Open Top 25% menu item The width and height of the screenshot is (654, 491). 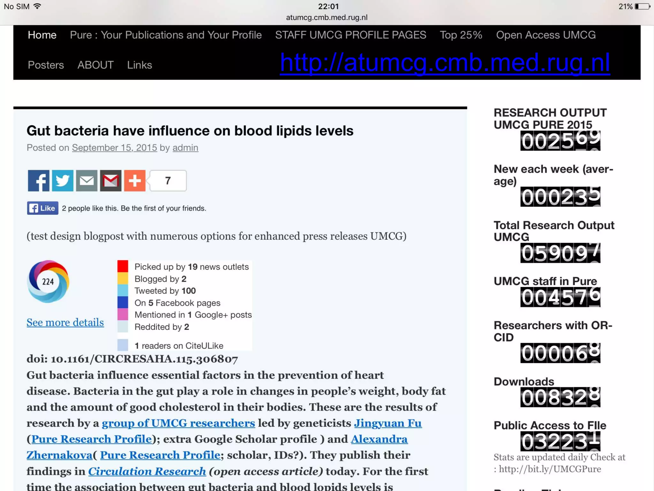pyautogui.click(x=461, y=35)
